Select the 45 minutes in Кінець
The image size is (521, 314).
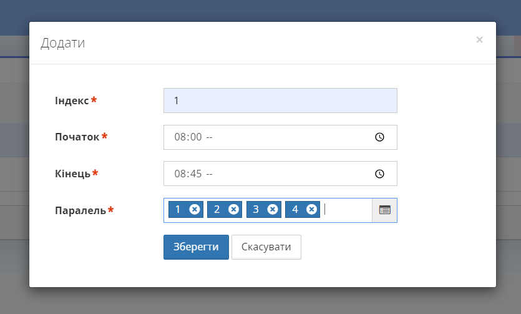click(x=195, y=174)
